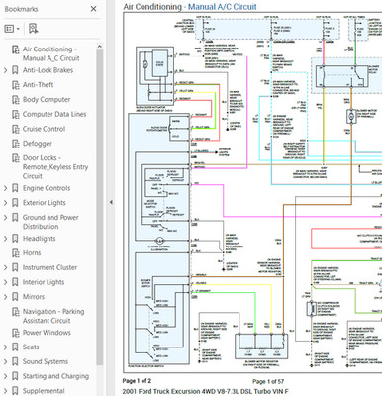
Task: Click the Manual A/C Circuit title link
Action: pos(223,7)
